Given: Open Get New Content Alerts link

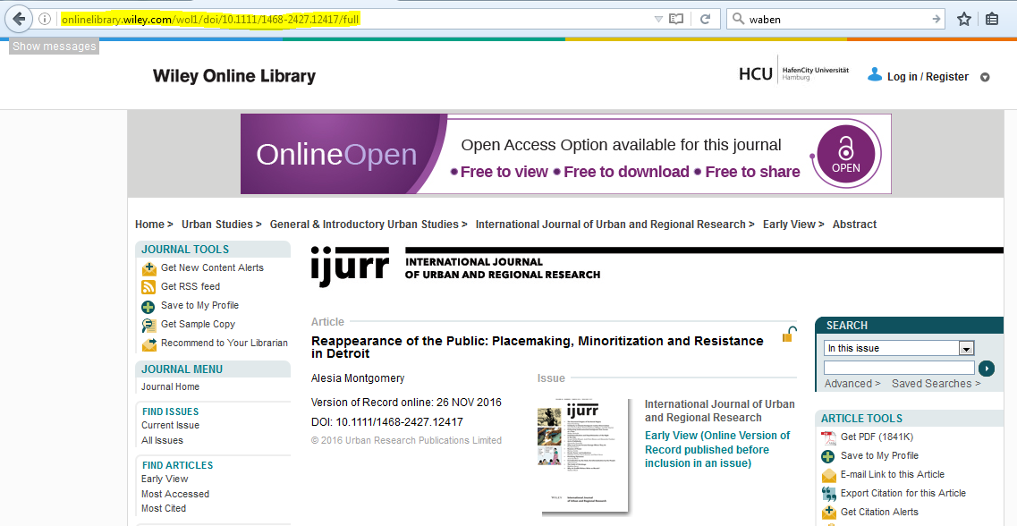Looking at the screenshot, I should click(212, 267).
